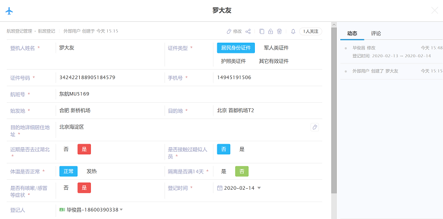Image resolution: width=443 pixels, height=219 pixels.
Task: Click the 航班登记 breadcrumb link
Action: point(47,31)
